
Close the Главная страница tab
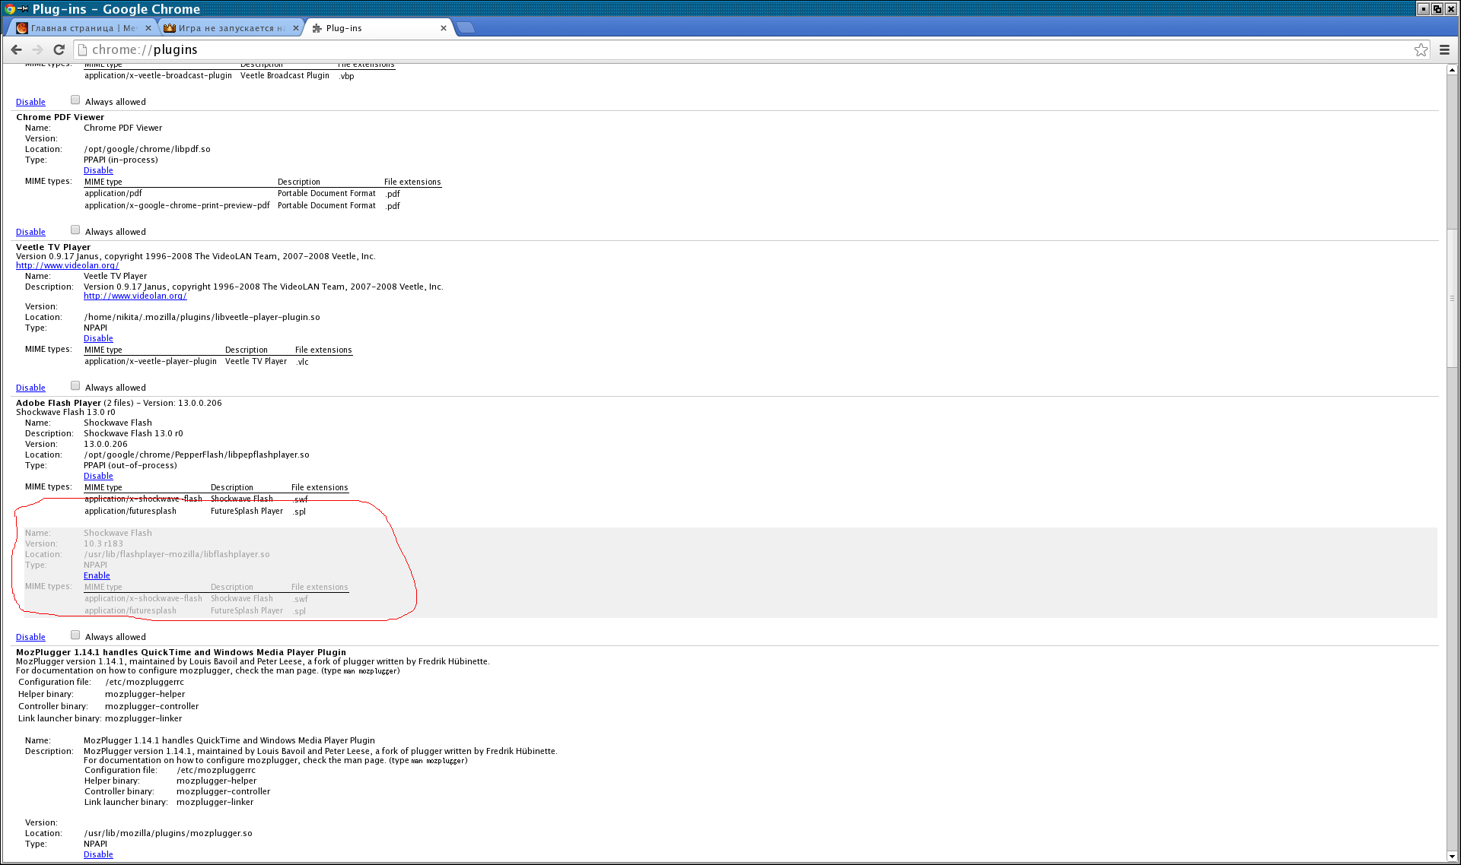[148, 28]
